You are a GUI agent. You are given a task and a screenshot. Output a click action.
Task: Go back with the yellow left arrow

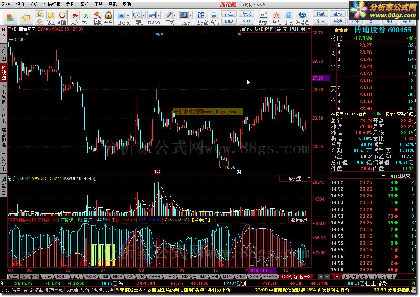tap(26, 18)
